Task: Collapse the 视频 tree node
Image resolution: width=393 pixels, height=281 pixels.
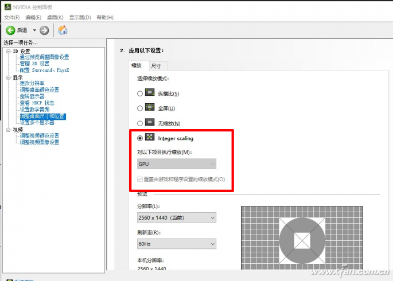Action: point(9,130)
